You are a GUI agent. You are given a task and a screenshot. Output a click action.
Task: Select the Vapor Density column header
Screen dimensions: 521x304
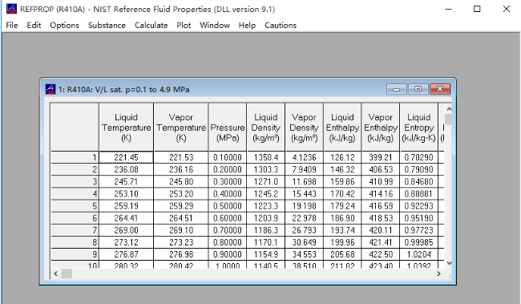(x=304, y=128)
